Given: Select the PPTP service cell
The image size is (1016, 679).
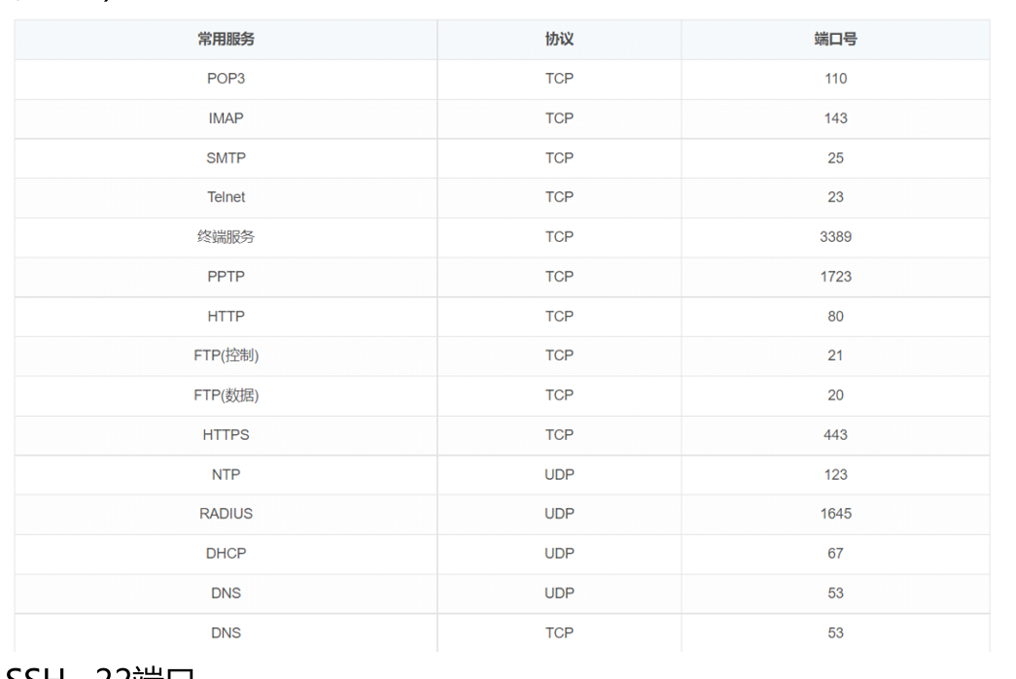Looking at the screenshot, I should [226, 277].
